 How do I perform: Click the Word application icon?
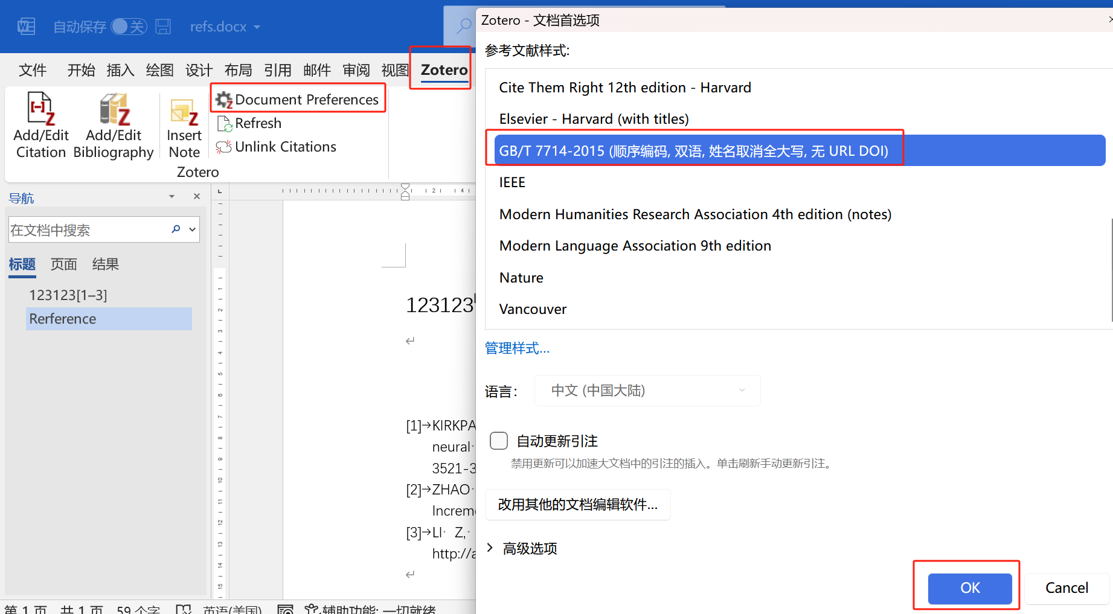(26, 27)
